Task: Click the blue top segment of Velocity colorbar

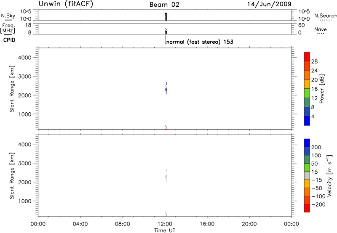Action: point(307,143)
